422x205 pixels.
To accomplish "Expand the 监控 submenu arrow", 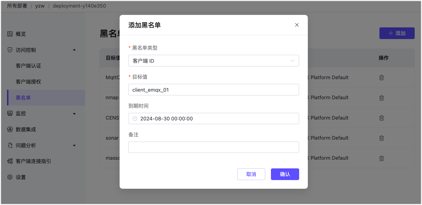I will coord(74,114).
